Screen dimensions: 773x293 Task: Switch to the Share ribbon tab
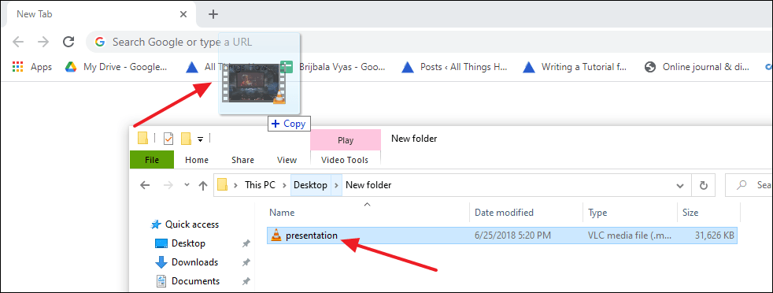click(x=242, y=160)
